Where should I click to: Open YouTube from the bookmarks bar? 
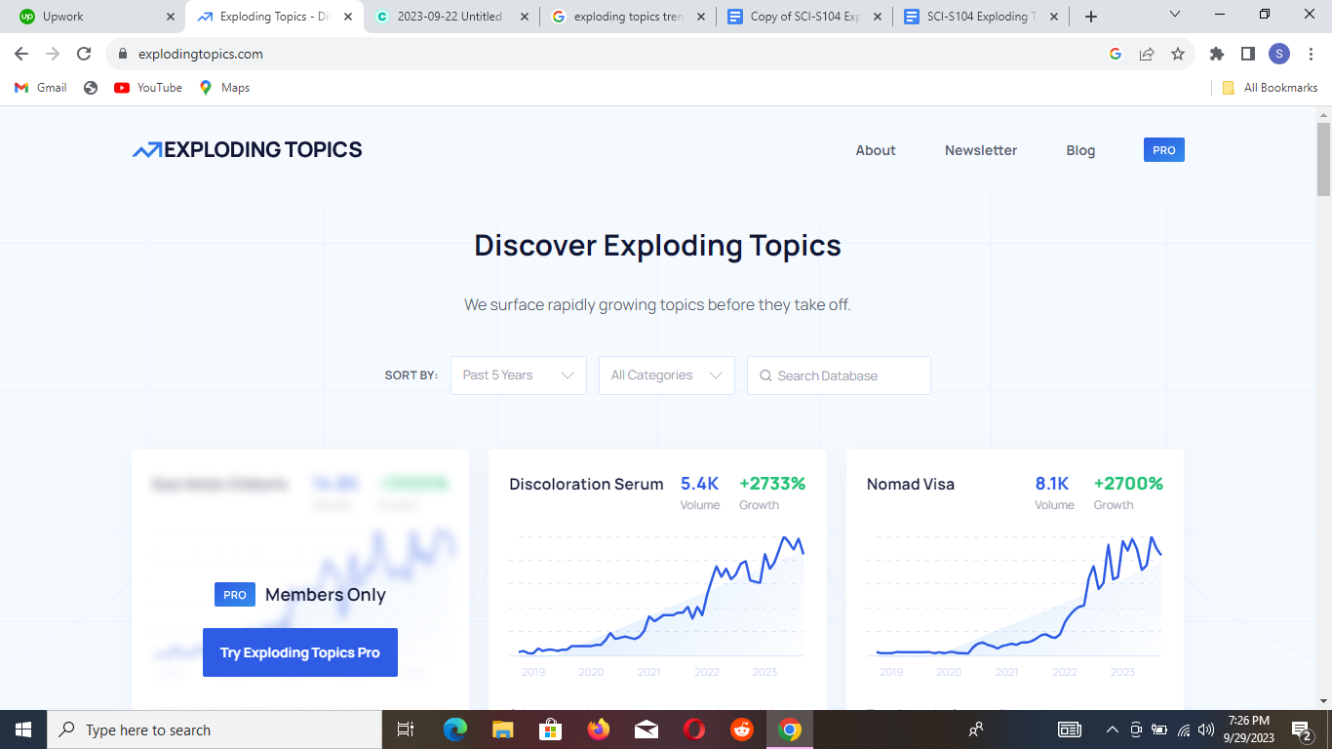146,87
